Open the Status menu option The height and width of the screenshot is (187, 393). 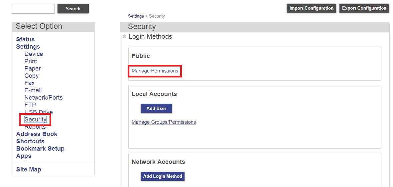point(25,39)
